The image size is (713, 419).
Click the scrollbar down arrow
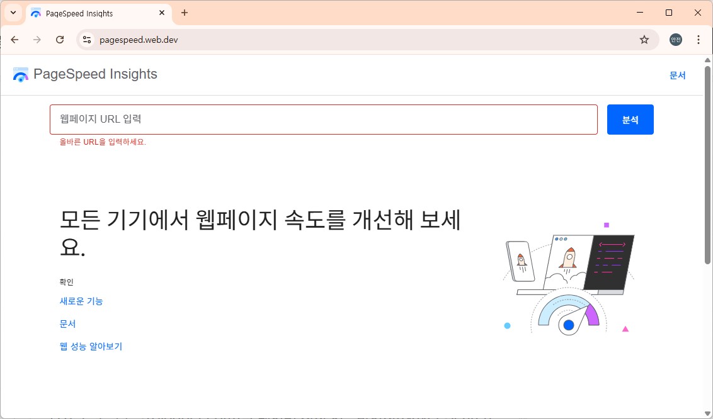707,412
